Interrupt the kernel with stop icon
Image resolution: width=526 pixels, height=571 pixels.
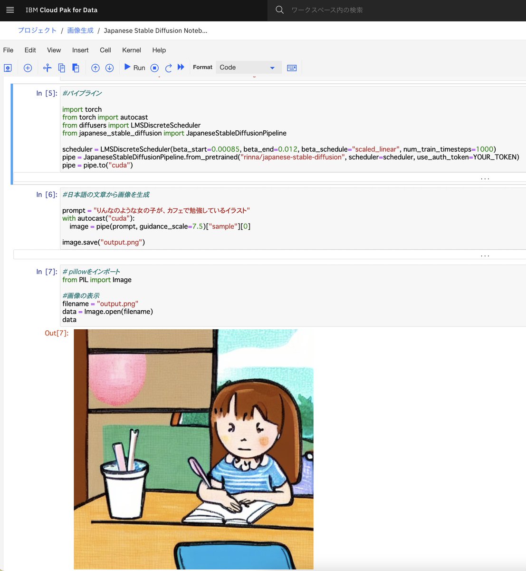pyautogui.click(x=154, y=68)
